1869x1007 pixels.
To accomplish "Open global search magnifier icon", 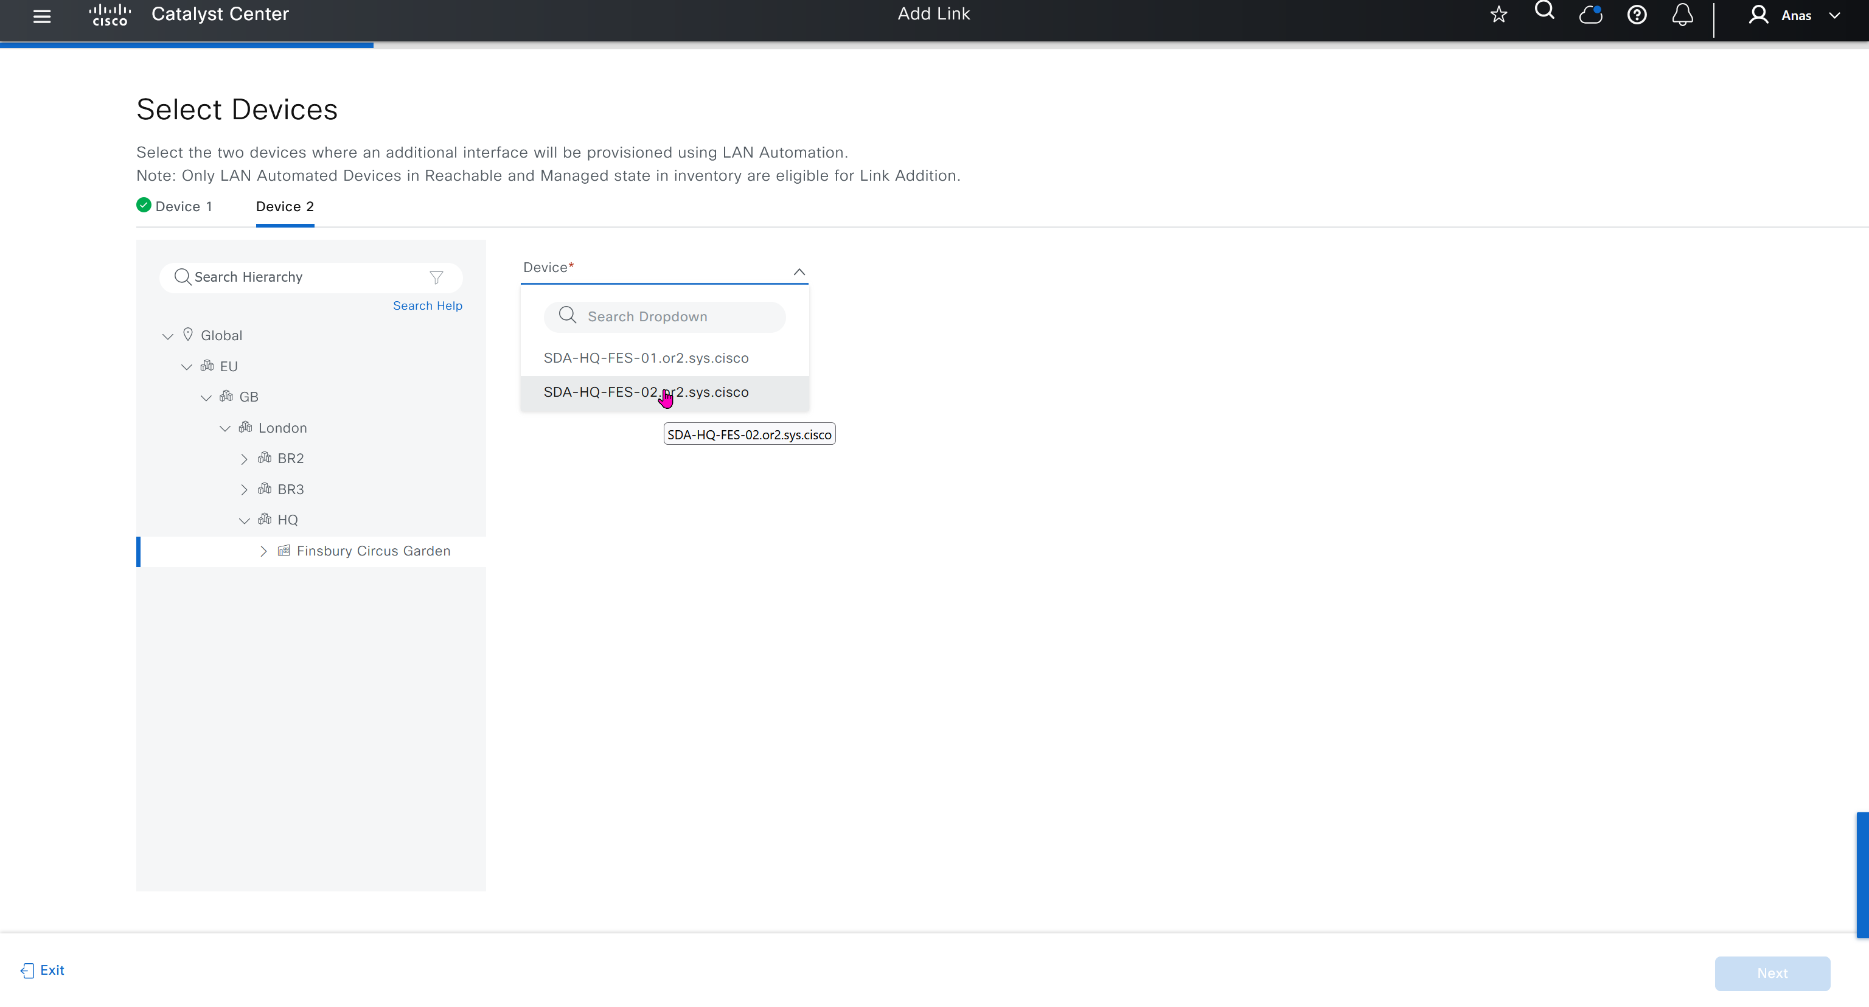I will click(x=1544, y=12).
